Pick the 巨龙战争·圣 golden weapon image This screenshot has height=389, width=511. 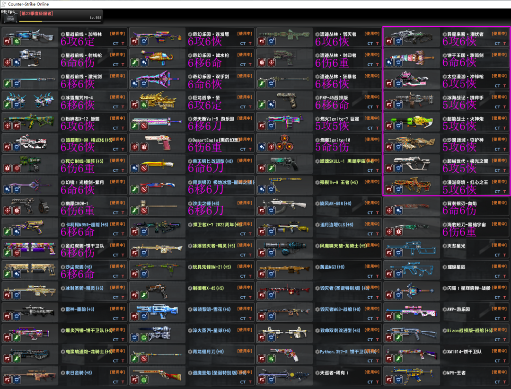(157, 100)
